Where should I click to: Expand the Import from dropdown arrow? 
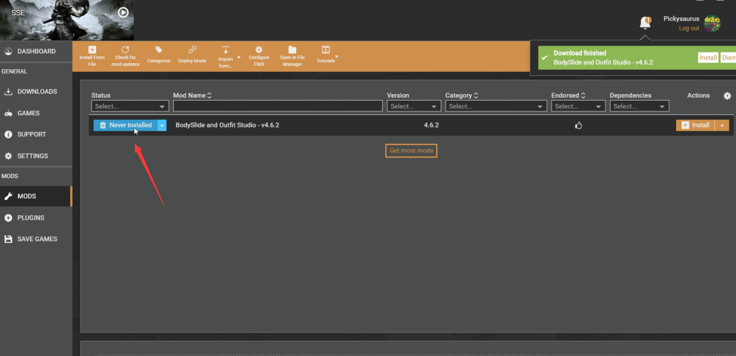tap(239, 58)
